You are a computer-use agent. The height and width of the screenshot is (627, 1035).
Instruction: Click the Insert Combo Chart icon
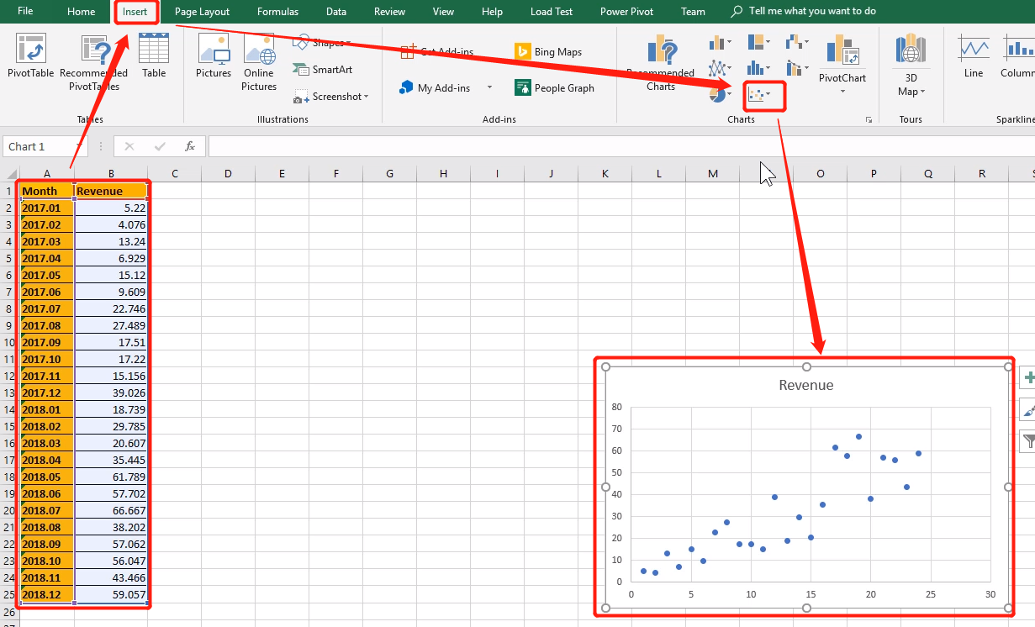coord(793,68)
